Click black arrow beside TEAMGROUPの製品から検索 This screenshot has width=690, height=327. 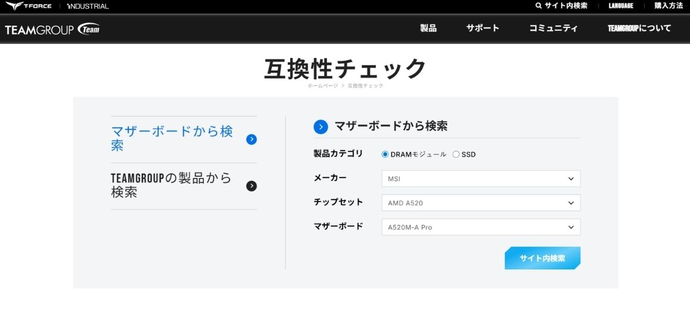251,186
